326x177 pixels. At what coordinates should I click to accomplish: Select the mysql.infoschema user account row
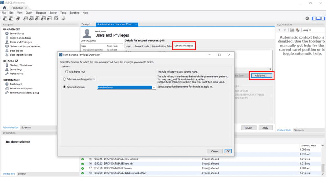pos(102,50)
